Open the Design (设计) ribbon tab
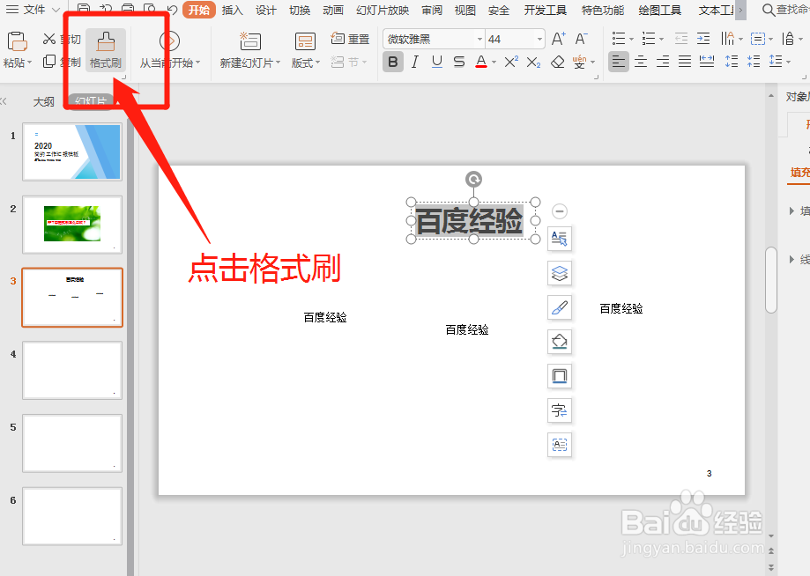The image size is (810, 576). 265,10
